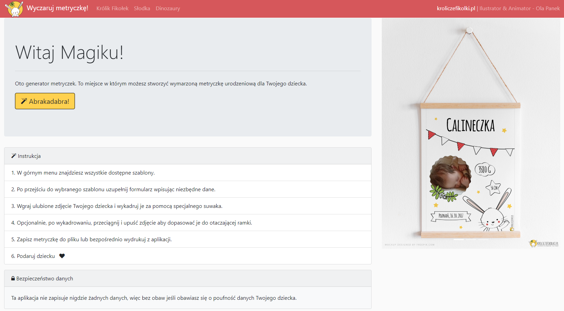
Task: Click the Wyczaruj metryczkę! brand title
Action: click(57, 8)
